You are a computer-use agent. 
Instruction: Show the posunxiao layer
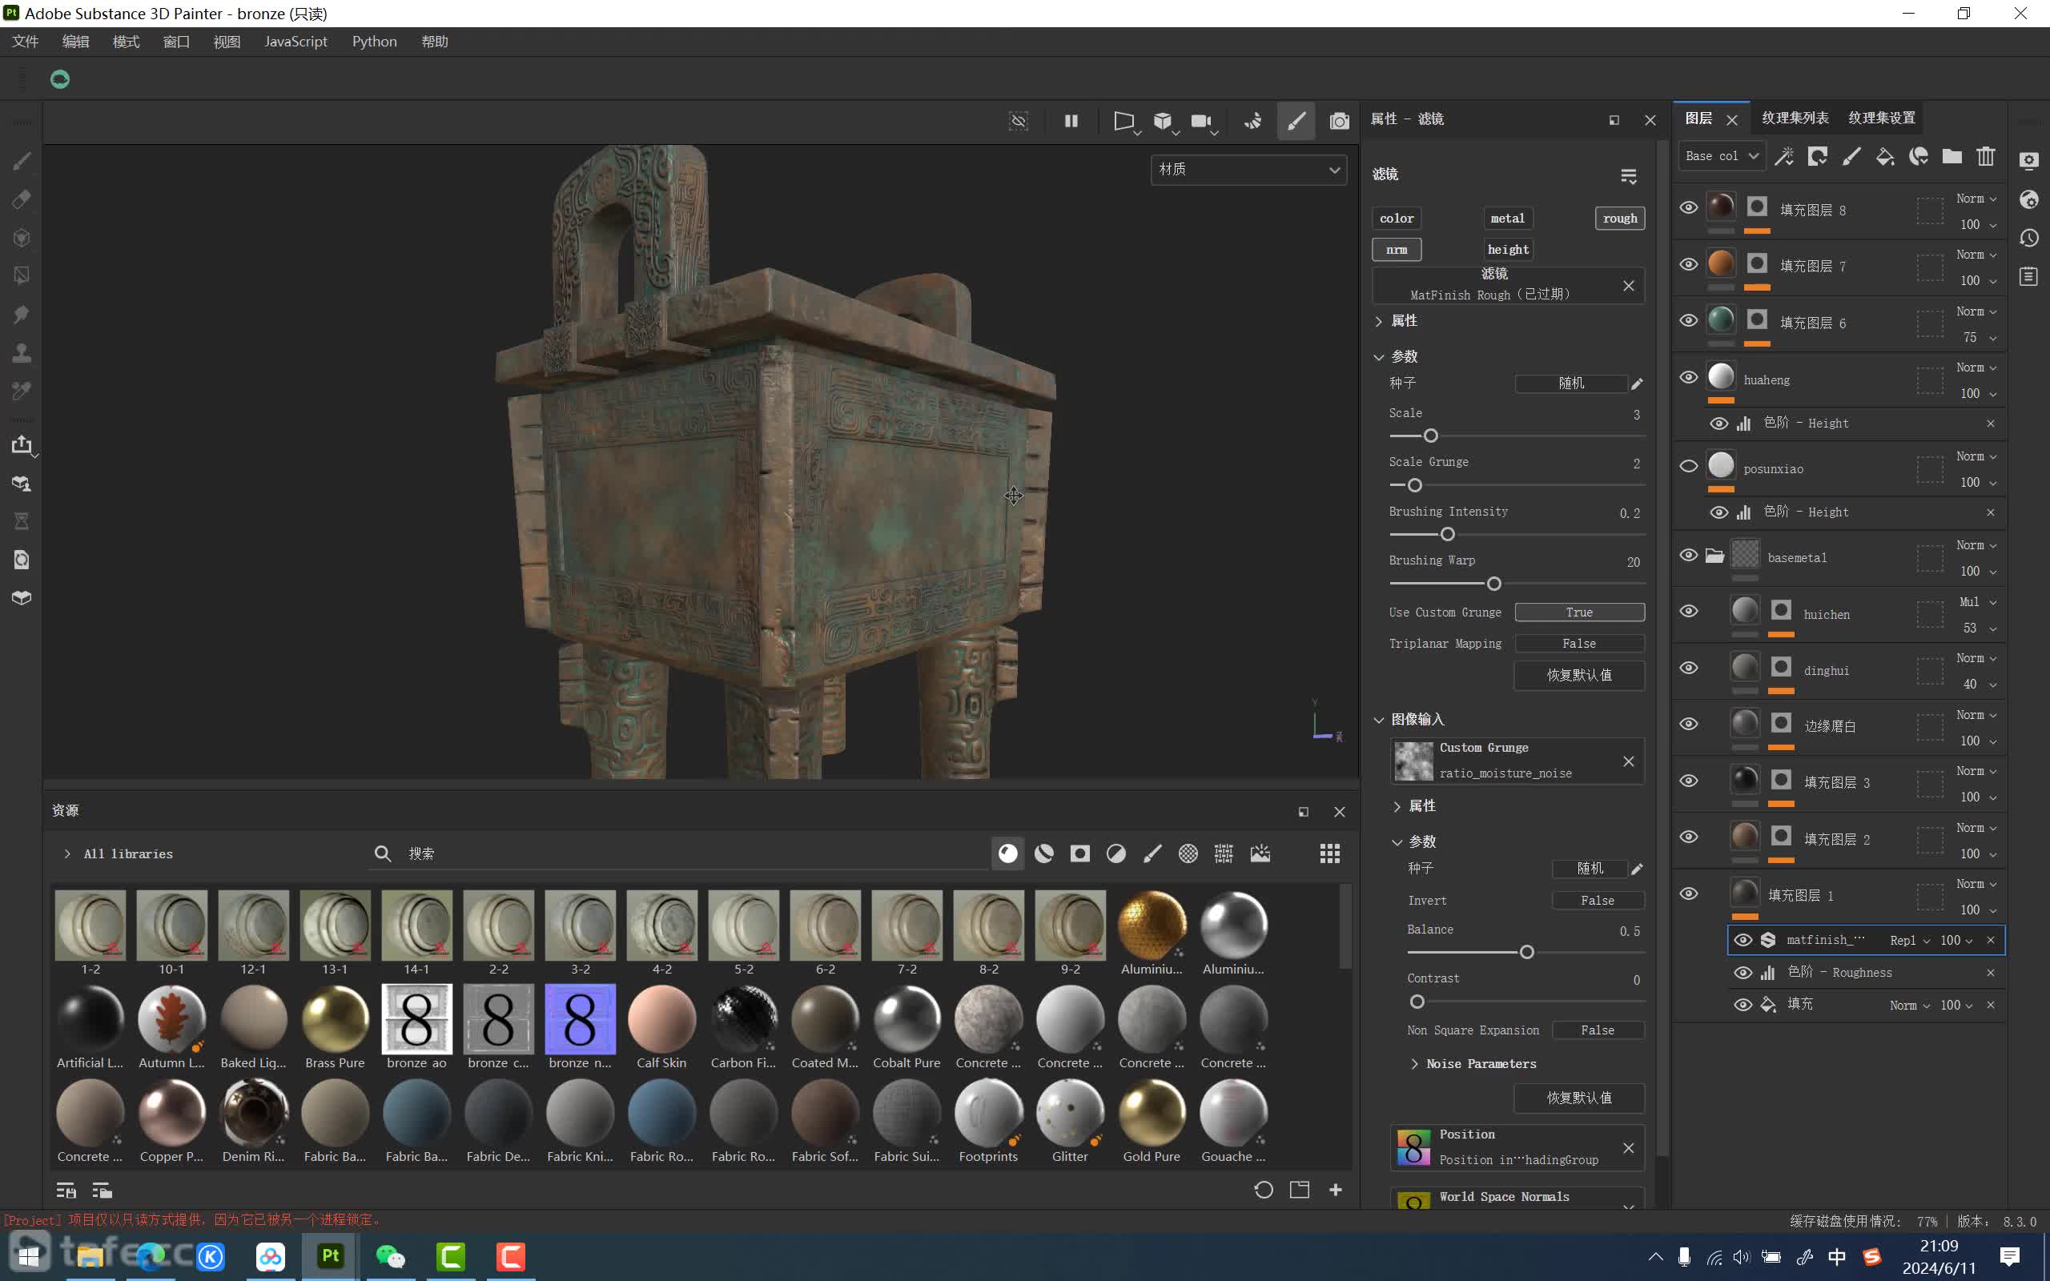1688,466
